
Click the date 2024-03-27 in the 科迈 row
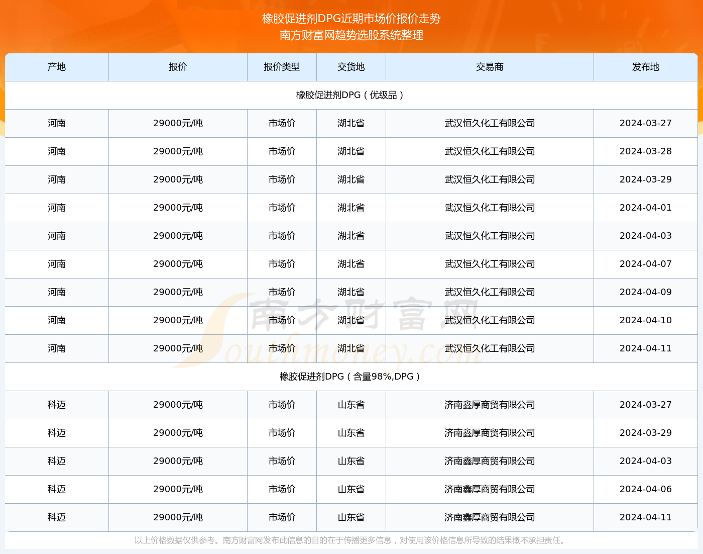click(x=645, y=405)
